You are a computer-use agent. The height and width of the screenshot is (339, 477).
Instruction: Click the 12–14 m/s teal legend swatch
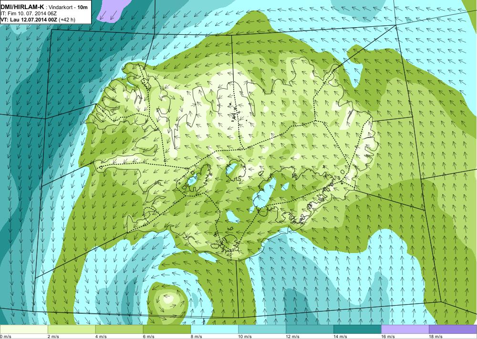tap(310, 329)
